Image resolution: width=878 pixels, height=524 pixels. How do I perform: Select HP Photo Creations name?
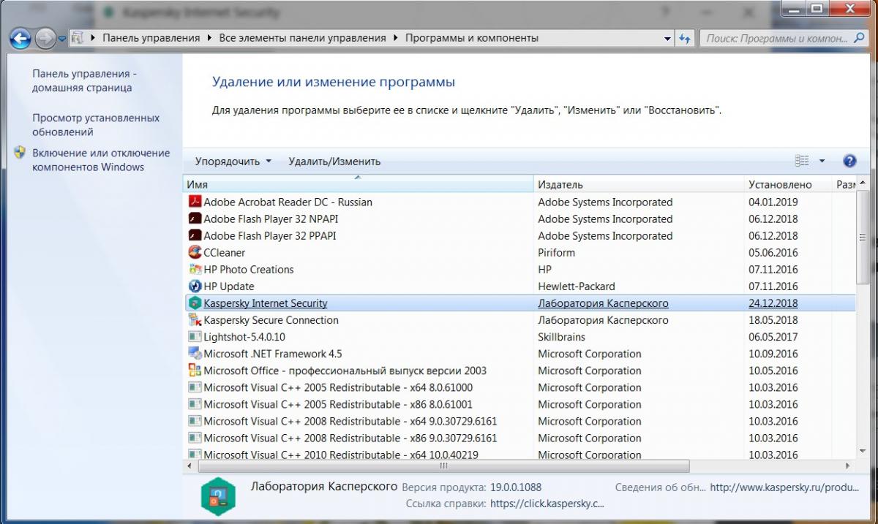click(248, 269)
